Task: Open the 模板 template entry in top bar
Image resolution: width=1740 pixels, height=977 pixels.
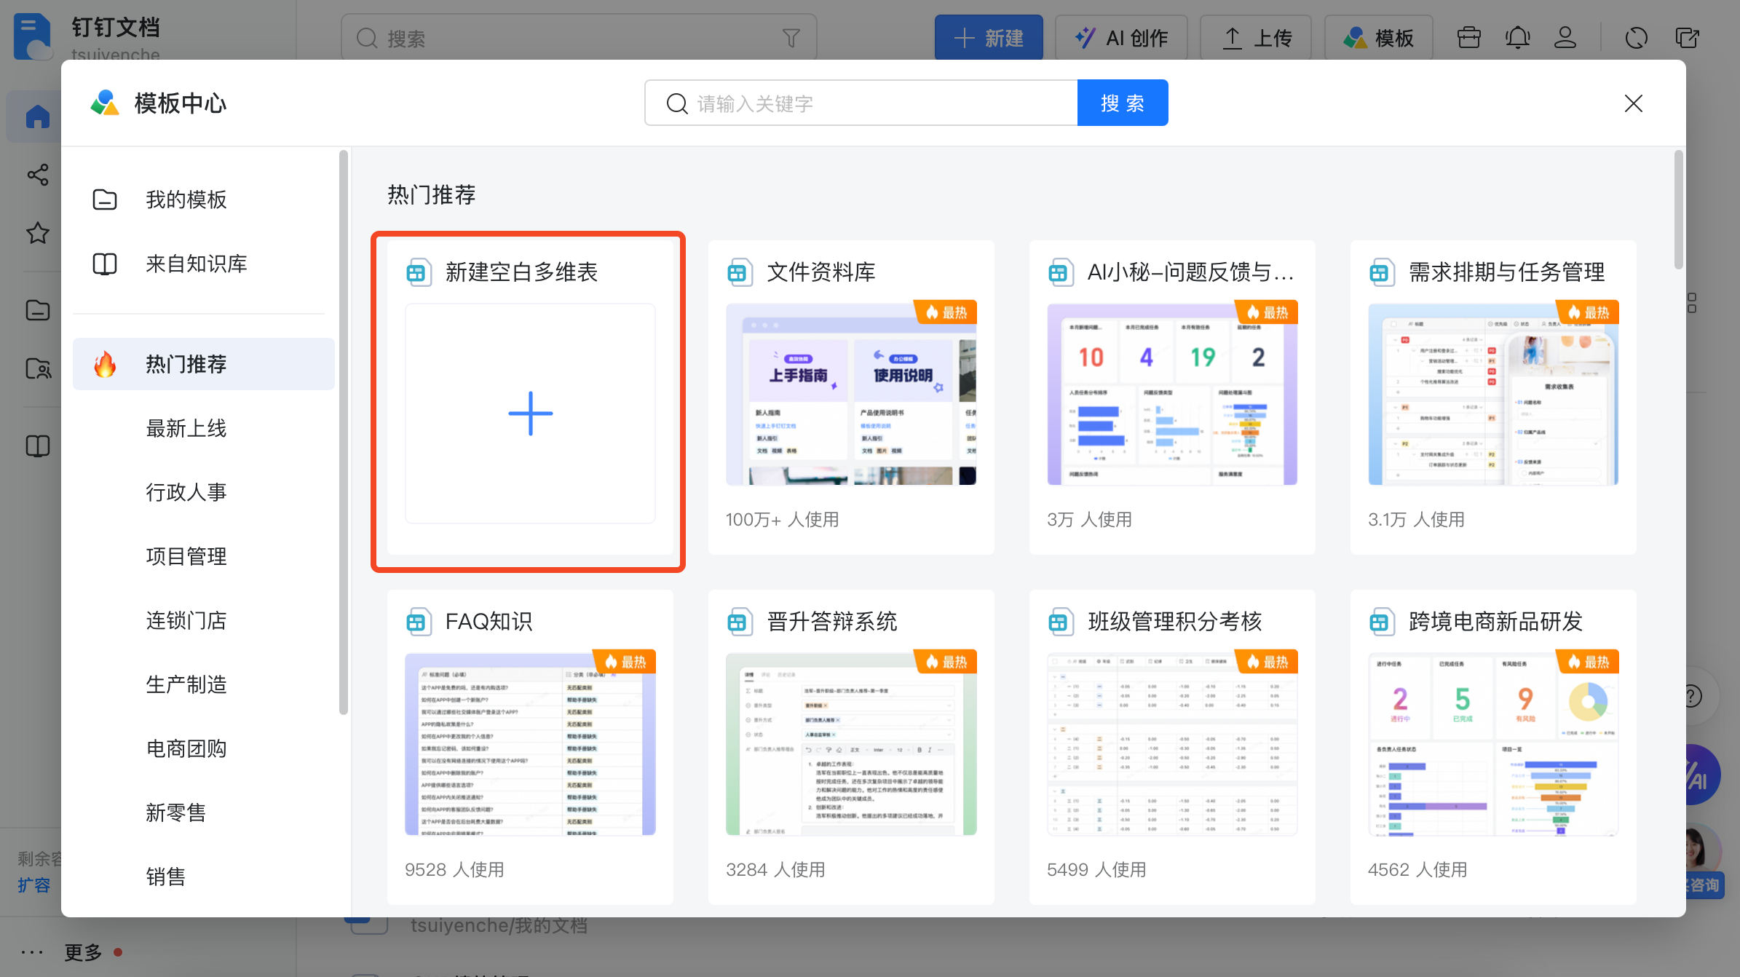Action: 1378,37
